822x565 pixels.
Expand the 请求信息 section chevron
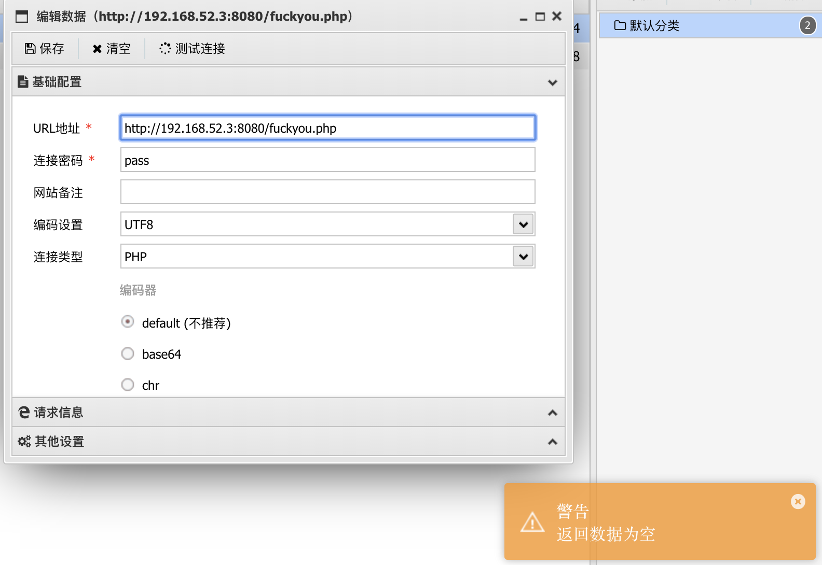pos(552,413)
